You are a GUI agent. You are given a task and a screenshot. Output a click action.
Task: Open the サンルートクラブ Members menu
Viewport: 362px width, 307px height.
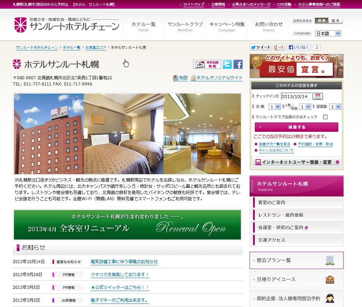click(x=185, y=26)
